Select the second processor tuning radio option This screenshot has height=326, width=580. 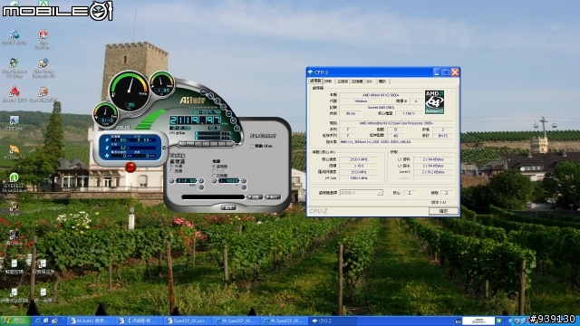172,171
